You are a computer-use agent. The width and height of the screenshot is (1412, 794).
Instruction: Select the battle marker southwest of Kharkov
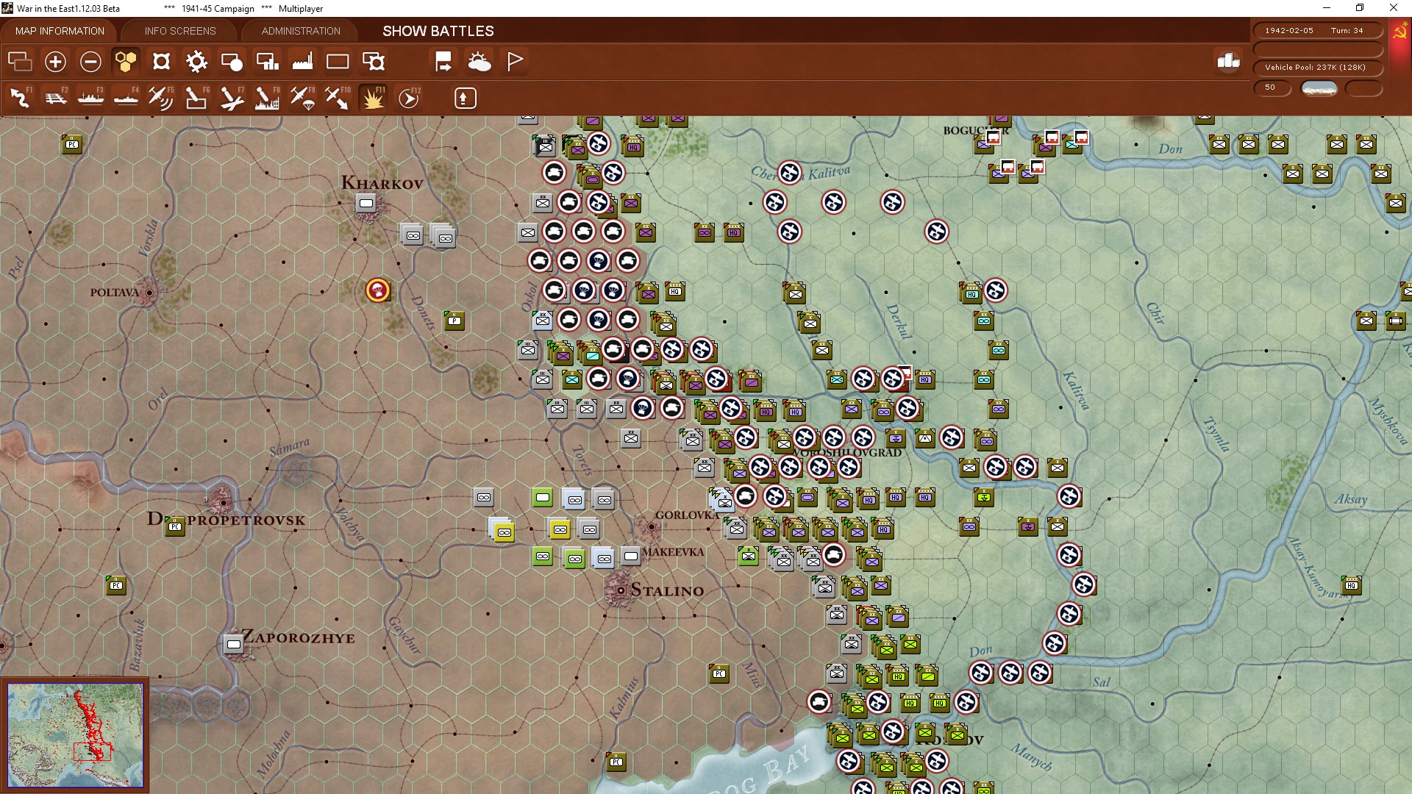click(378, 290)
